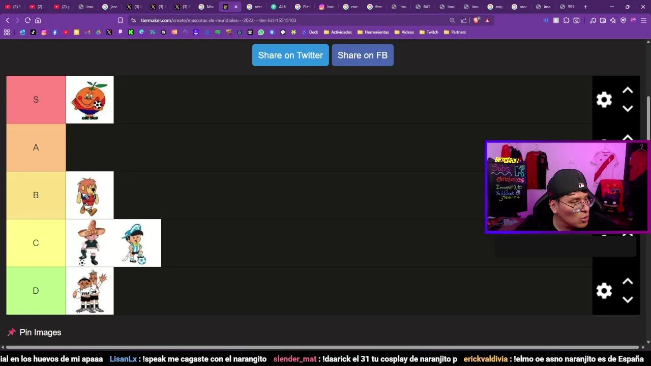Open the apps grid in bookmarks bar
This screenshot has width=651, height=366.
pos(7,32)
